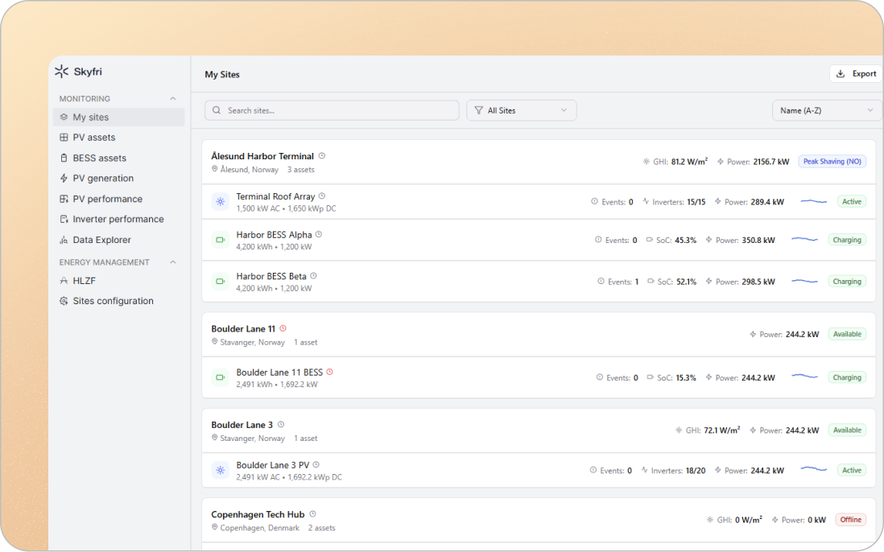Click the solar icon beside Terminal Roof Array
Screen dimensions: 884x552
tap(220, 202)
